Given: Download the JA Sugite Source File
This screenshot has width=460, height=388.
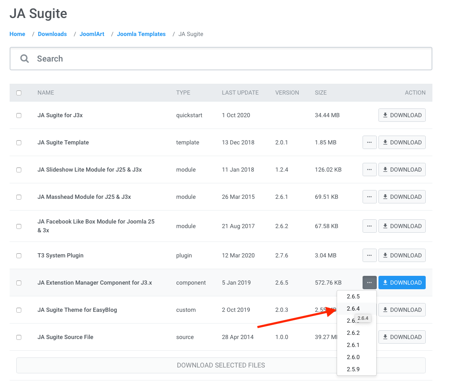Looking at the screenshot, I should point(402,337).
